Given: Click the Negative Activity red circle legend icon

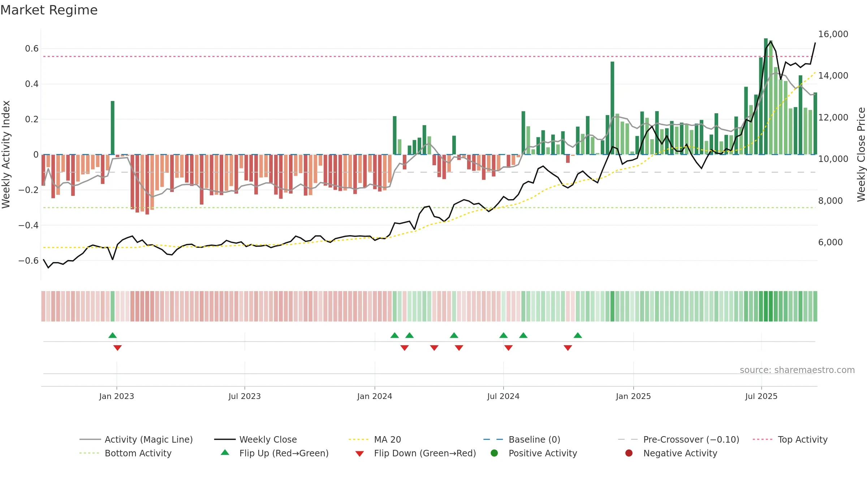Looking at the screenshot, I should 629,453.
